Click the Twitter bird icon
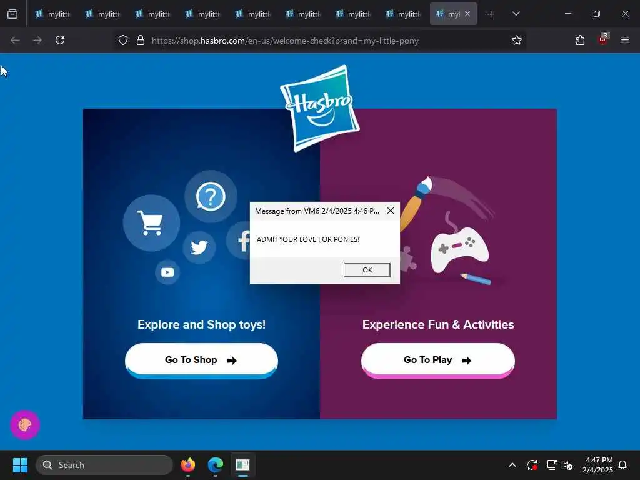This screenshot has height=480, width=640. click(199, 247)
